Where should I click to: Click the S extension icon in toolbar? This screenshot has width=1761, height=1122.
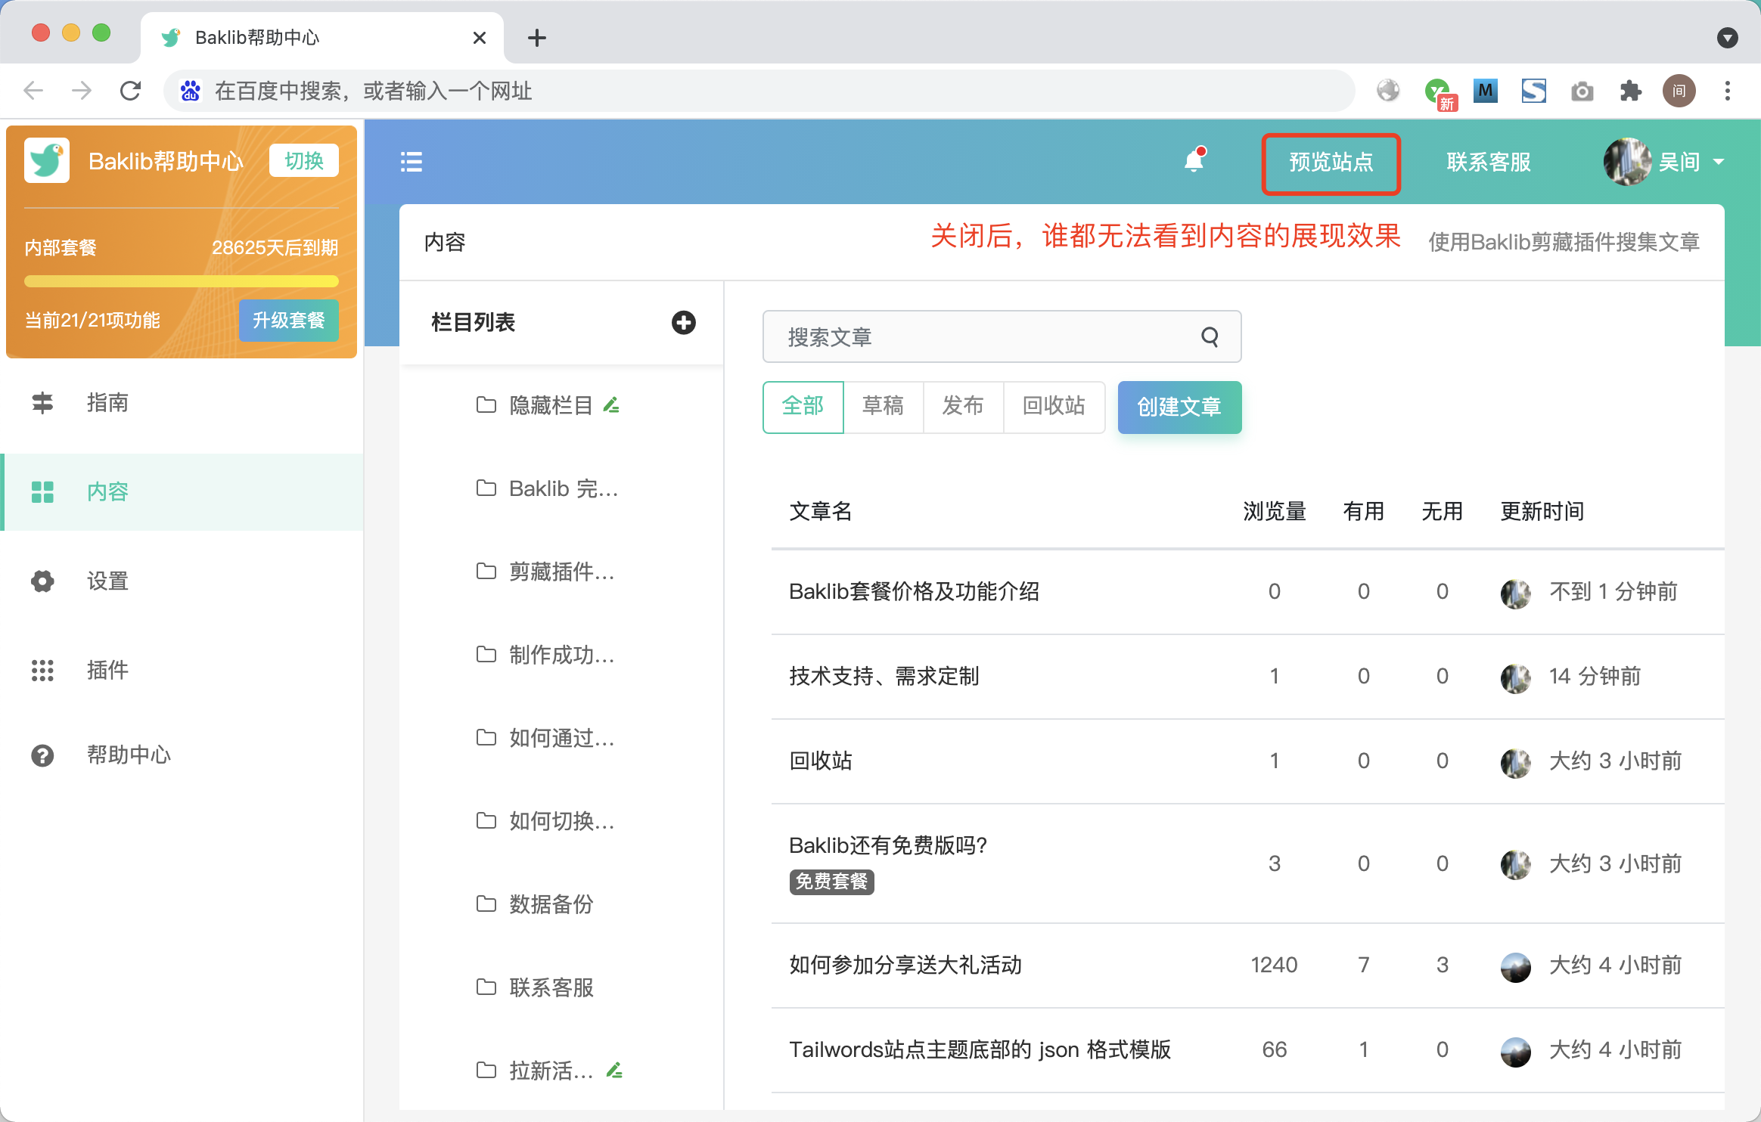tap(1534, 91)
